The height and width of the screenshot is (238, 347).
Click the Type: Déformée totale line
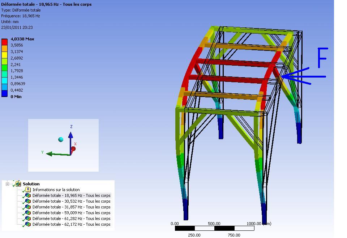pyautogui.click(x=21, y=10)
